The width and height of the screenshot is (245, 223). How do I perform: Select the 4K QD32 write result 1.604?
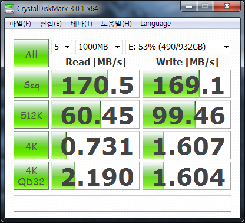[x=187, y=176]
